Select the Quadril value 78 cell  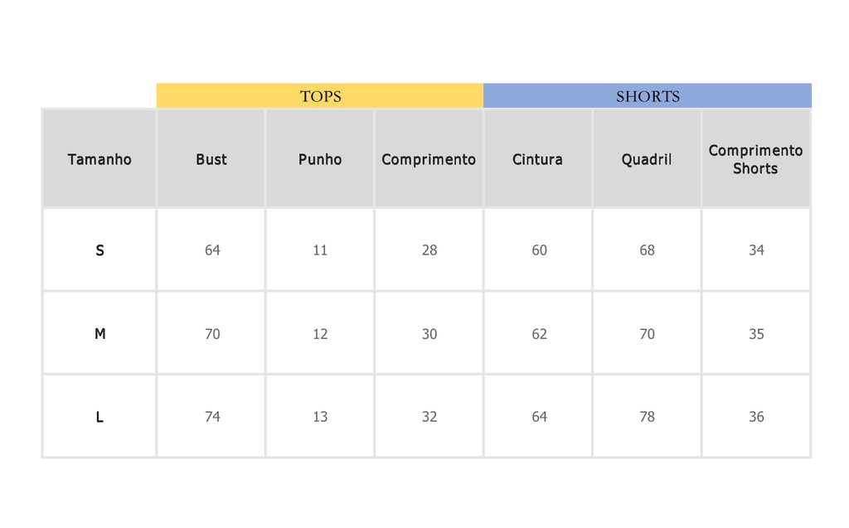(x=647, y=416)
